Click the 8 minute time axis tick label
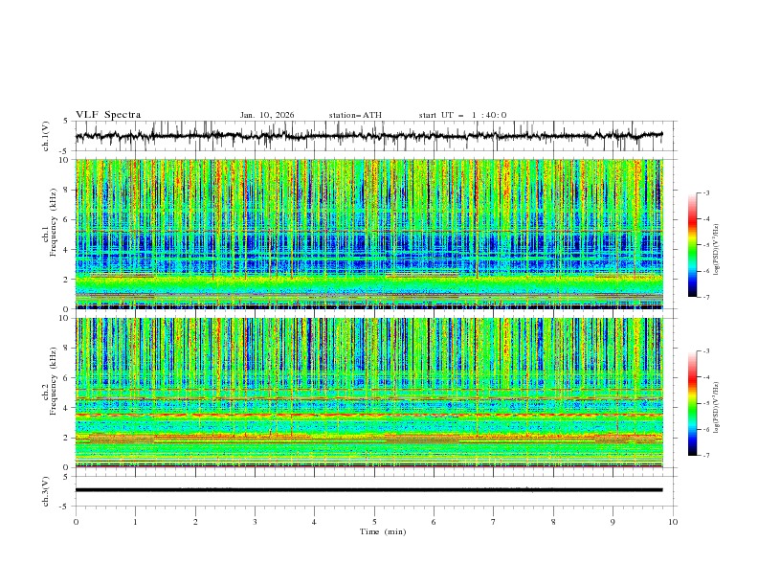The width and height of the screenshot is (758, 586). point(553,522)
